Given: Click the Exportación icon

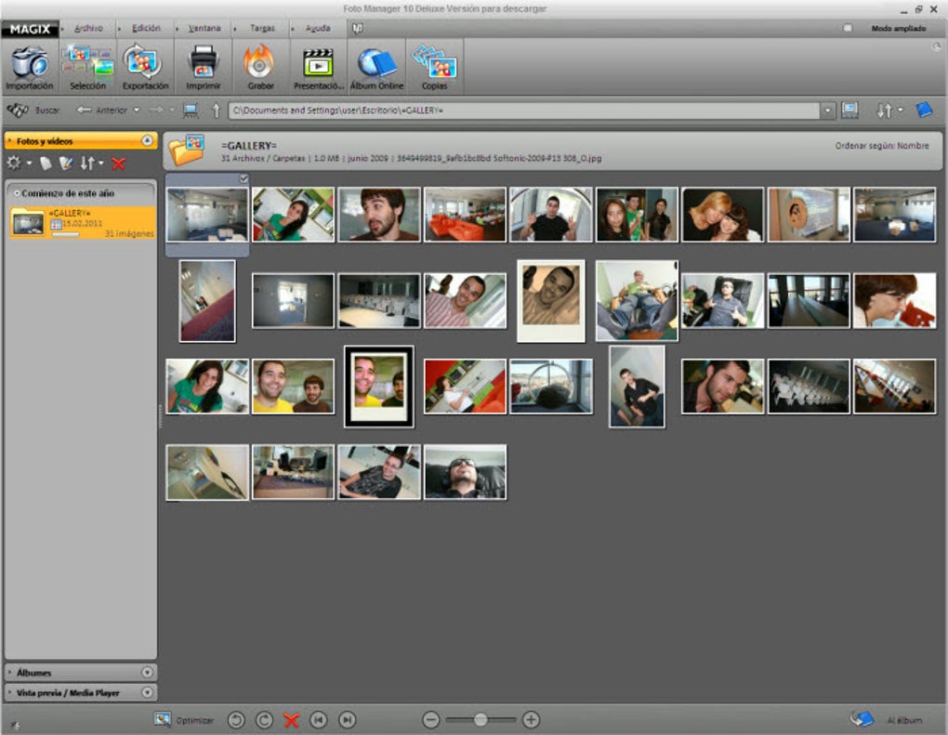Looking at the screenshot, I should click(x=144, y=65).
